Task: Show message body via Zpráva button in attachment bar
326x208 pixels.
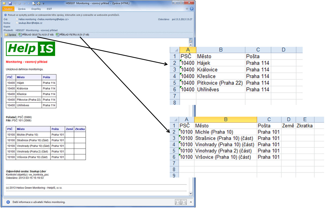Action: click(10, 35)
